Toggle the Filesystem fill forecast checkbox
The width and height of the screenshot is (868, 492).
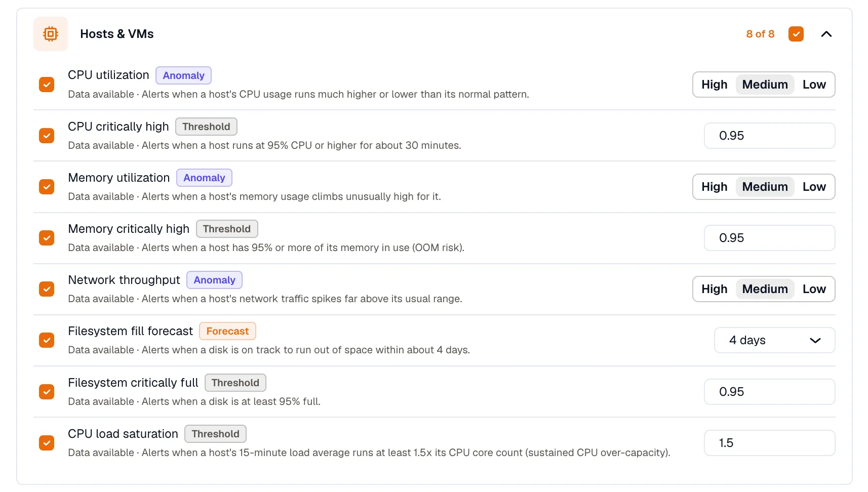click(x=47, y=340)
